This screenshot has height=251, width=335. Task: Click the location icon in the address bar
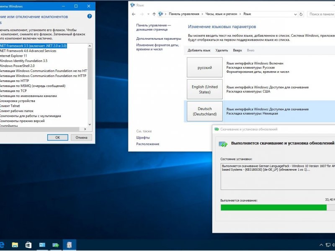click(x=161, y=14)
